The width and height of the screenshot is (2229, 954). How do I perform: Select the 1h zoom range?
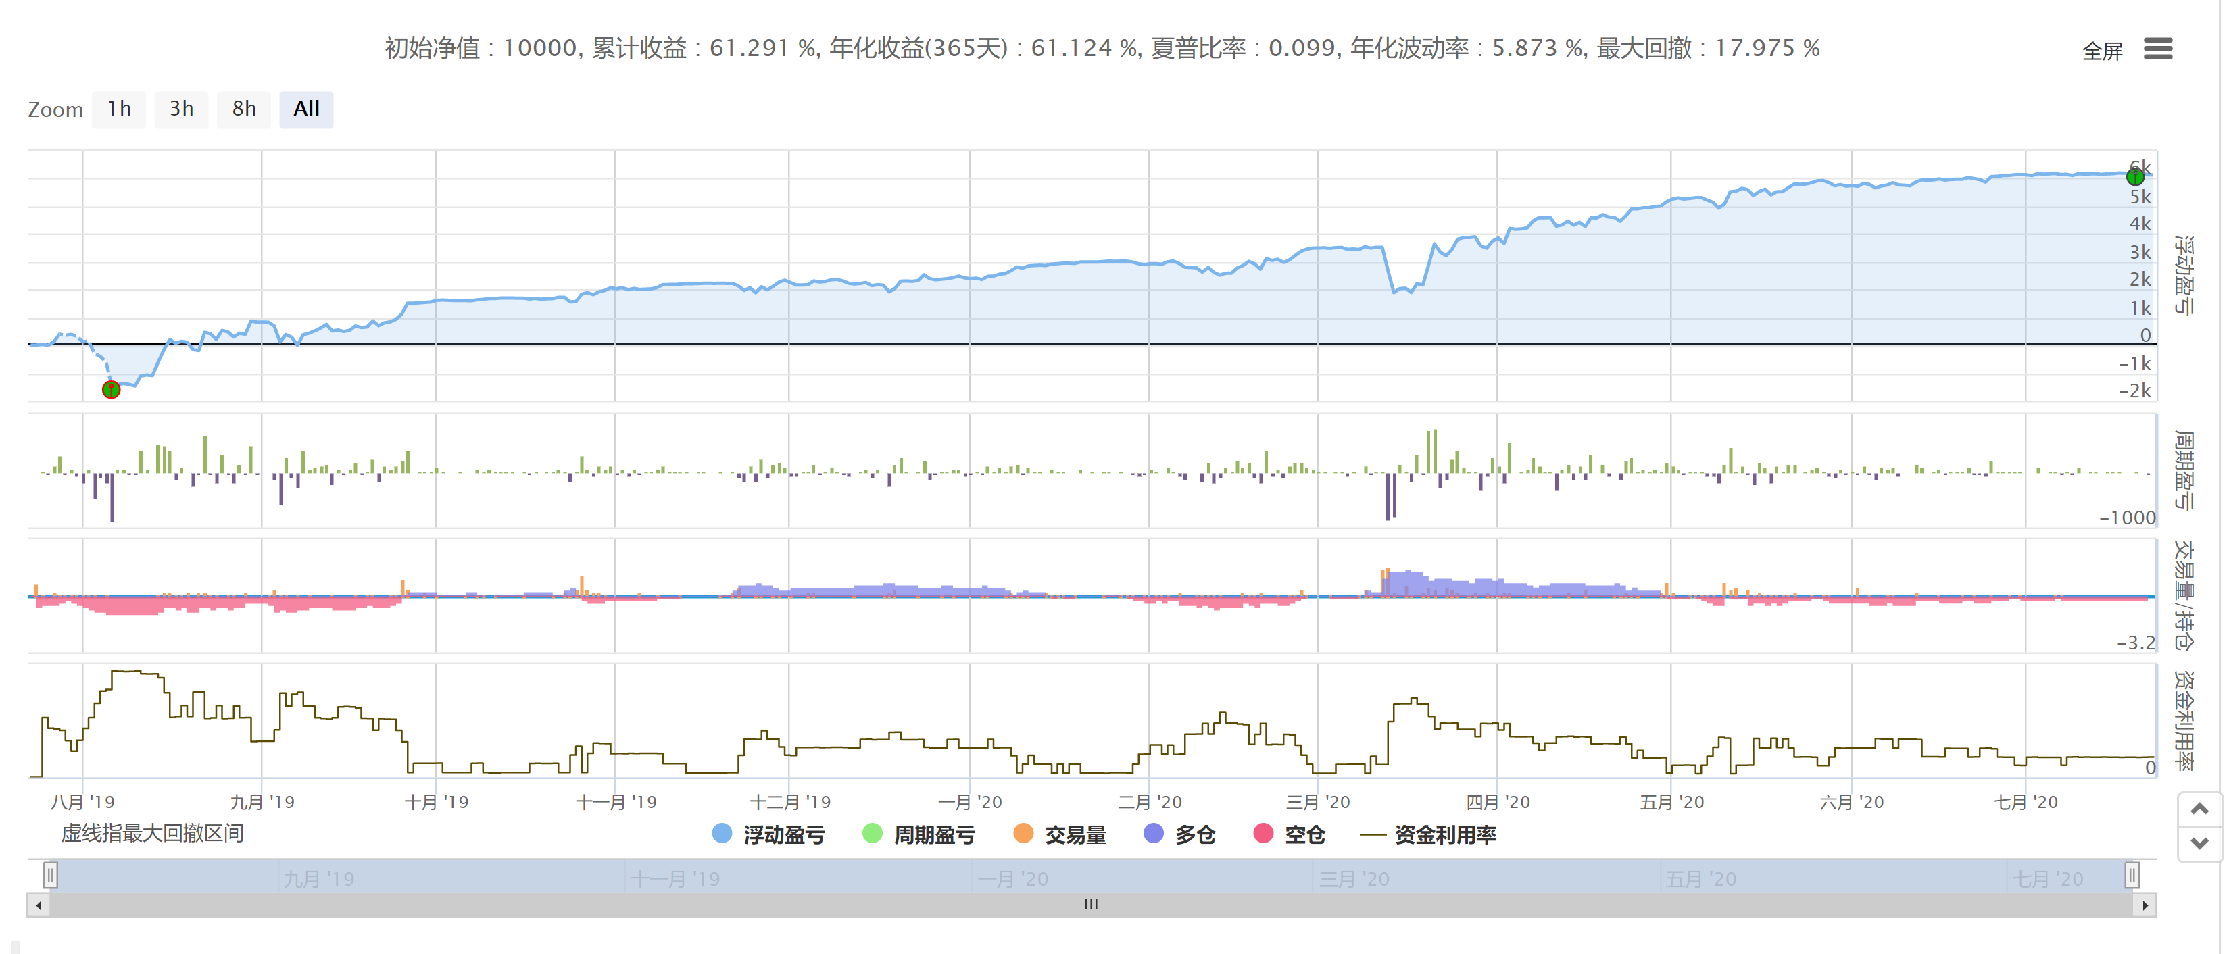pos(120,109)
